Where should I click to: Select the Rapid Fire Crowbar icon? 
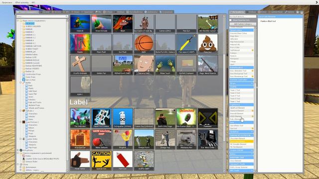coord(101,118)
